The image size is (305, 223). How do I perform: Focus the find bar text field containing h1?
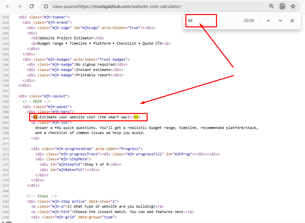pos(201,21)
